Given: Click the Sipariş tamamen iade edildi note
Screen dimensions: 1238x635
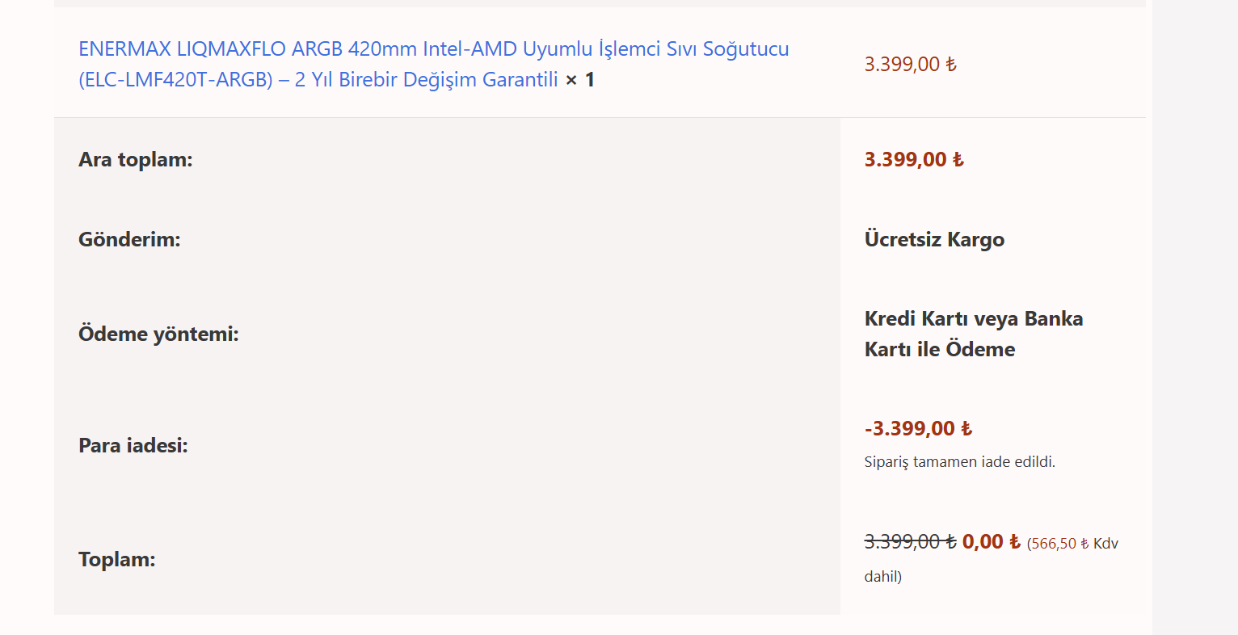Looking at the screenshot, I should pyautogui.click(x=959, y=462).
